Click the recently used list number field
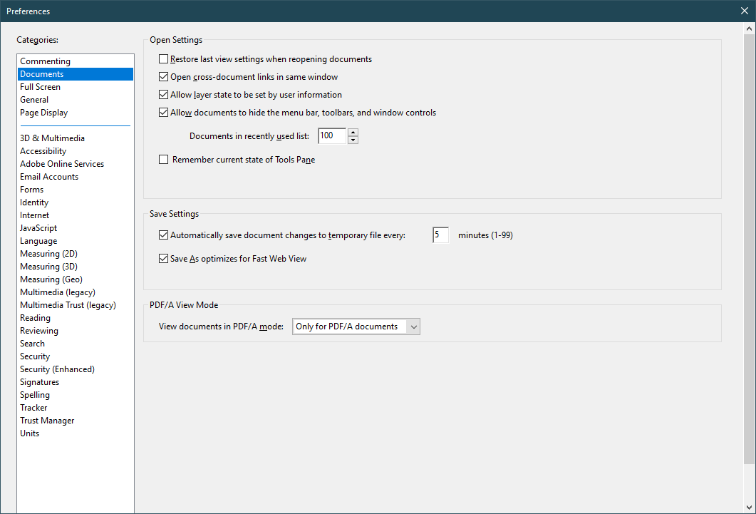Image resolution: width=756 pixels, height=514 pixels. pos(332,136)
